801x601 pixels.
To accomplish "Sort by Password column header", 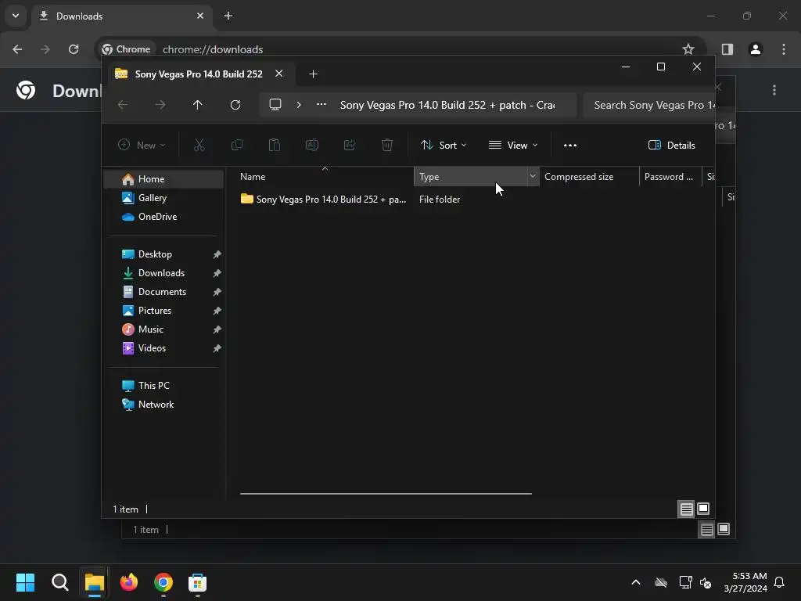I will click(670, 176).
